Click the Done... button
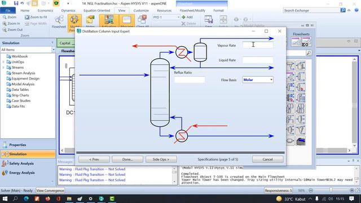 coord(127,159)
